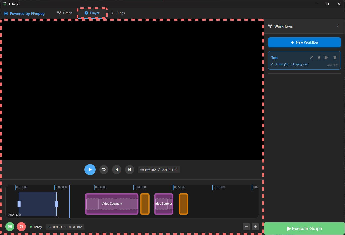Viewport: 345px width, 235px height.
Task: Click the FFStudio app icon in title bar
Action: [5, 4]
